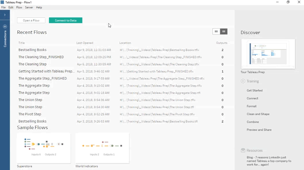Expand the left Connections pane with the chevron
This screenshot has width=304, height=170.
click(5, 15)
